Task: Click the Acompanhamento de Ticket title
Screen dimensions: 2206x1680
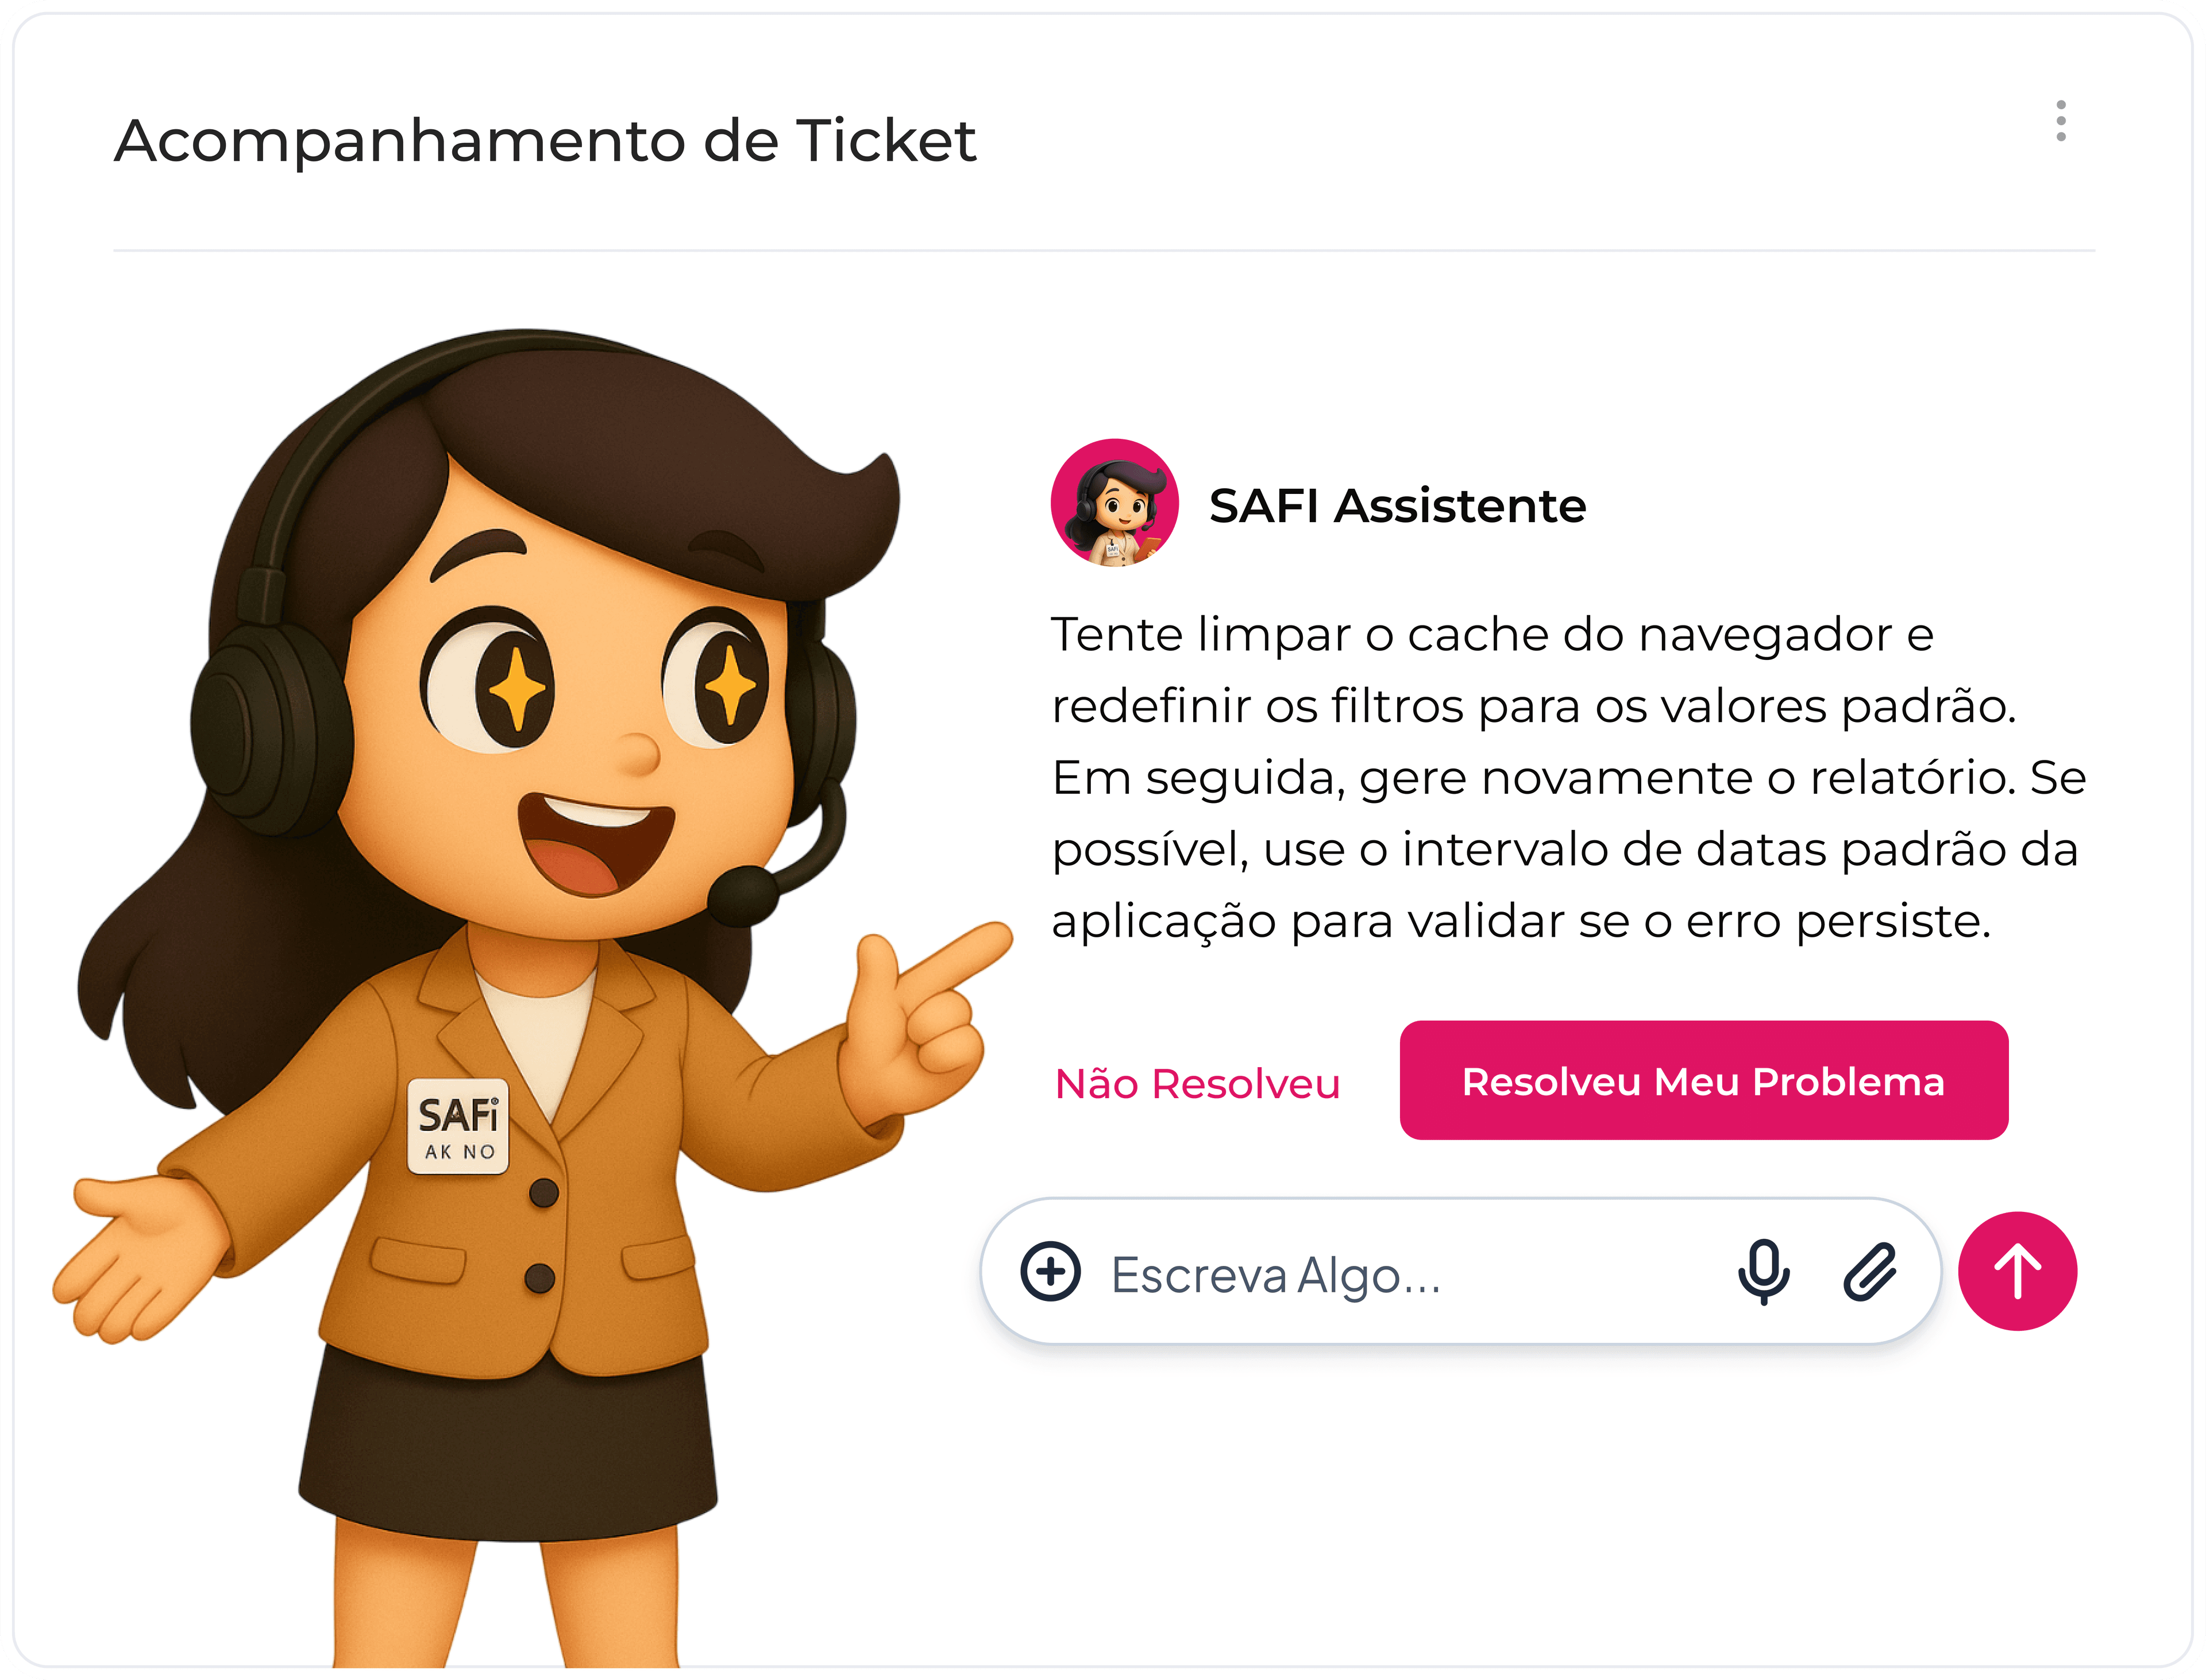Action: (x=545, y=140)
